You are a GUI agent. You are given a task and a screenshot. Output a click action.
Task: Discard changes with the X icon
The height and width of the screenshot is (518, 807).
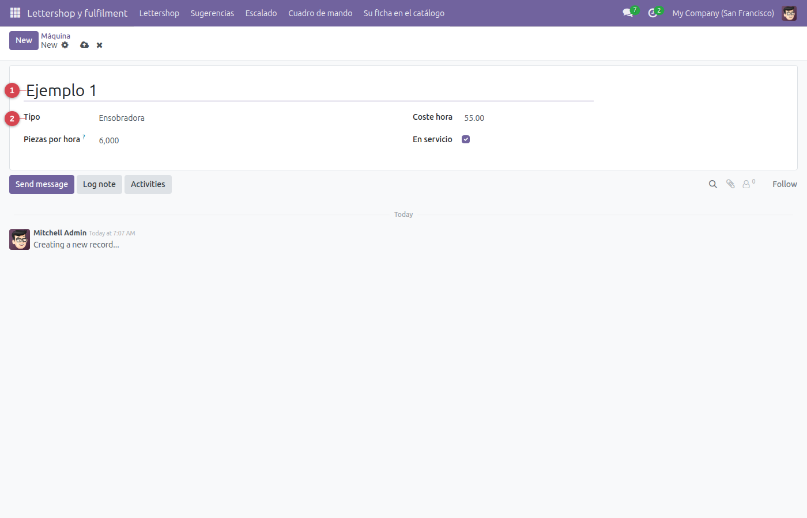[x=100, y=45]
